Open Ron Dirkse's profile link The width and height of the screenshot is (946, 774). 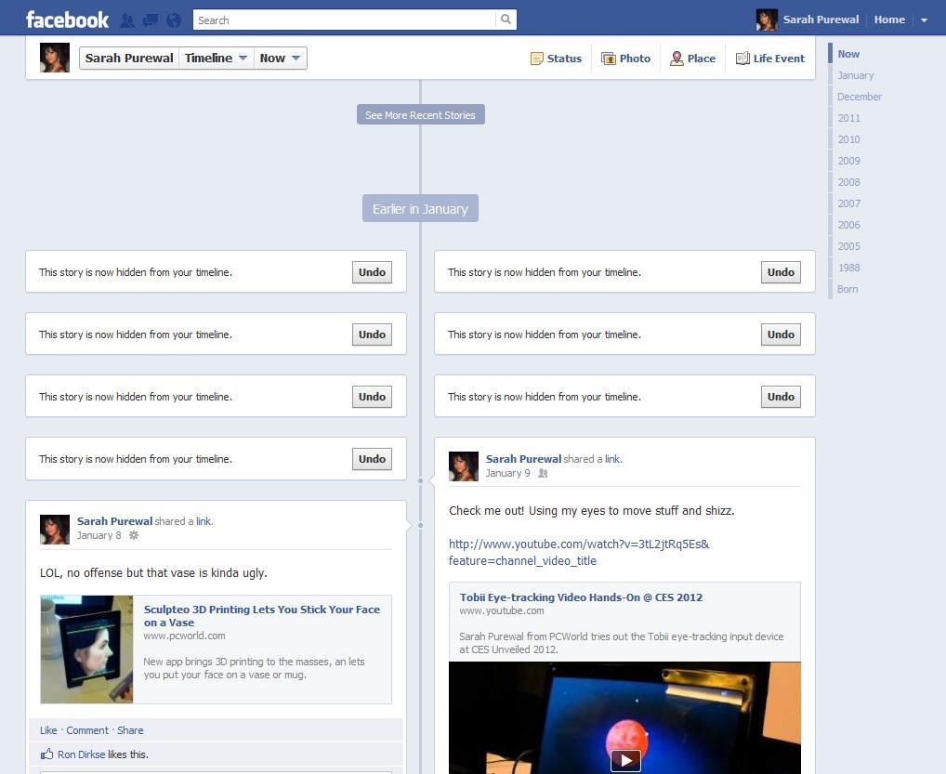coord(81,754)
